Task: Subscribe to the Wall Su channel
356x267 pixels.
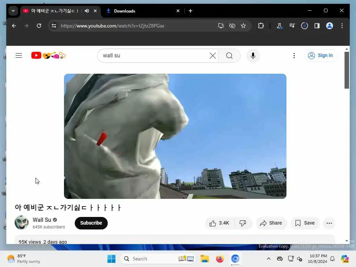Action: click(x=91, y=223)
